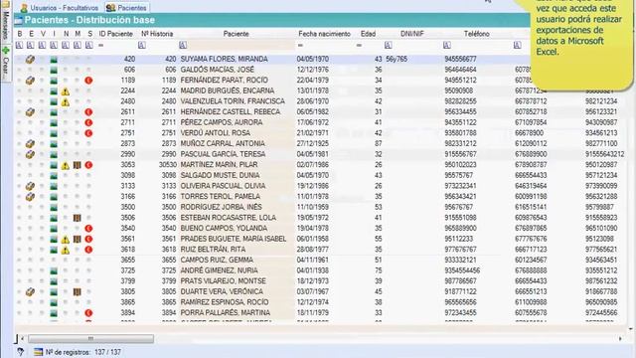The width and height of the screenshot is (636, 358).
Task: Click the Paciente filter text field
Action: tap(240, 46)
